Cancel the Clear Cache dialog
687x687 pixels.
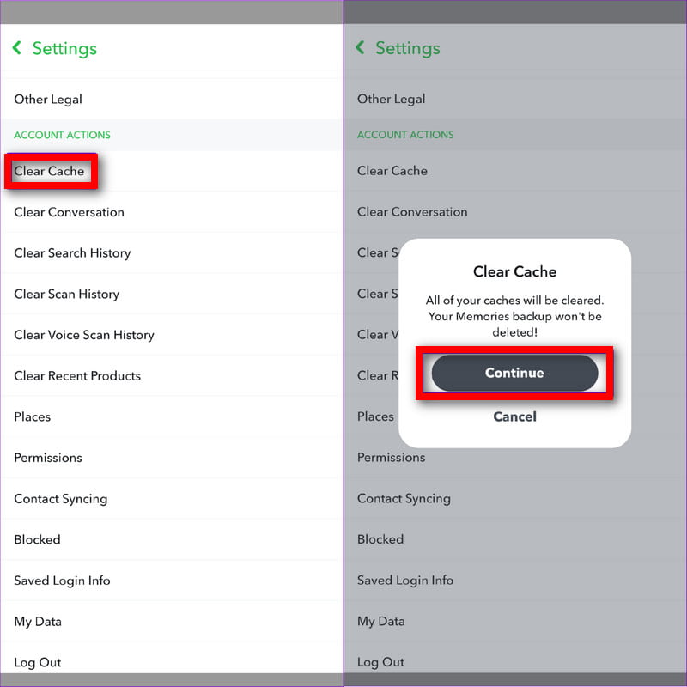(514, 416)
